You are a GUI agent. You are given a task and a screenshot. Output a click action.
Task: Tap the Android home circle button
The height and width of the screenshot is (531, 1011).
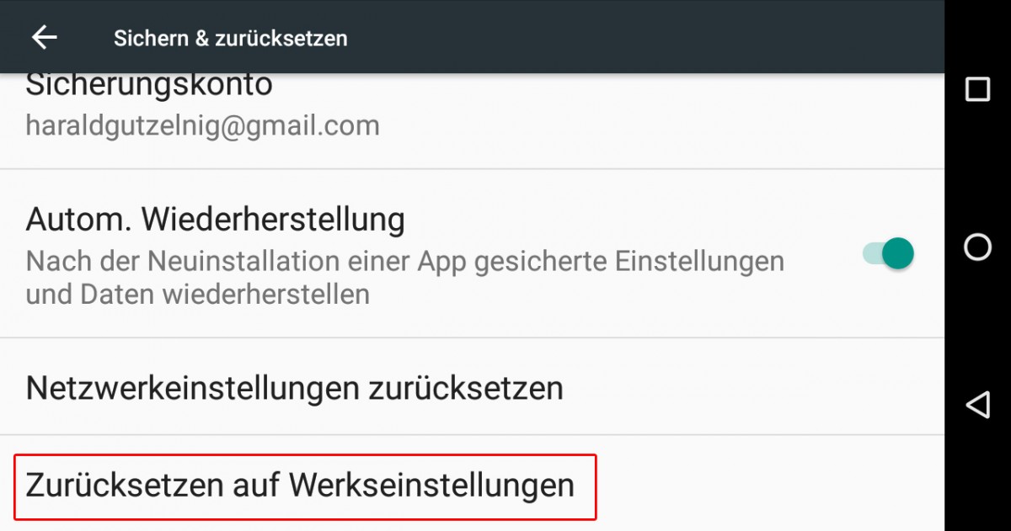pos(977,247)
